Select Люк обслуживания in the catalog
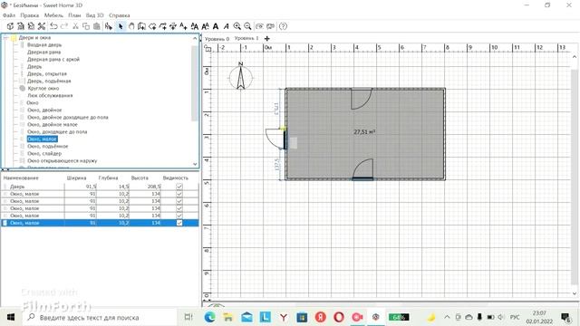 50,95
